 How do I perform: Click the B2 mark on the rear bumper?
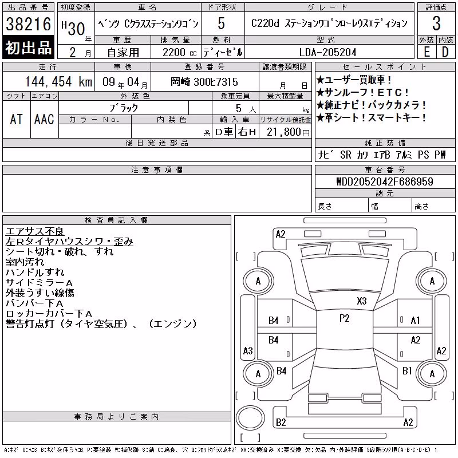click(281, 423)
